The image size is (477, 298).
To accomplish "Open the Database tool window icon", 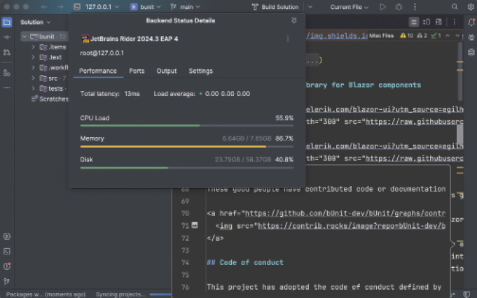I will 471,52.
